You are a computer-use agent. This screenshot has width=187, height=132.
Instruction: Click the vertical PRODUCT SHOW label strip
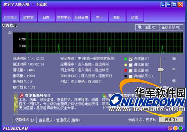(x=16, y=103)
